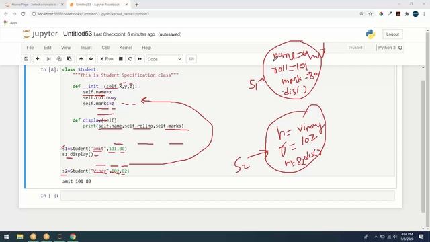The height and width of the screenshot is (242, 430).
Task: Open the Edit menu
Action: click(x=48, y=48)
